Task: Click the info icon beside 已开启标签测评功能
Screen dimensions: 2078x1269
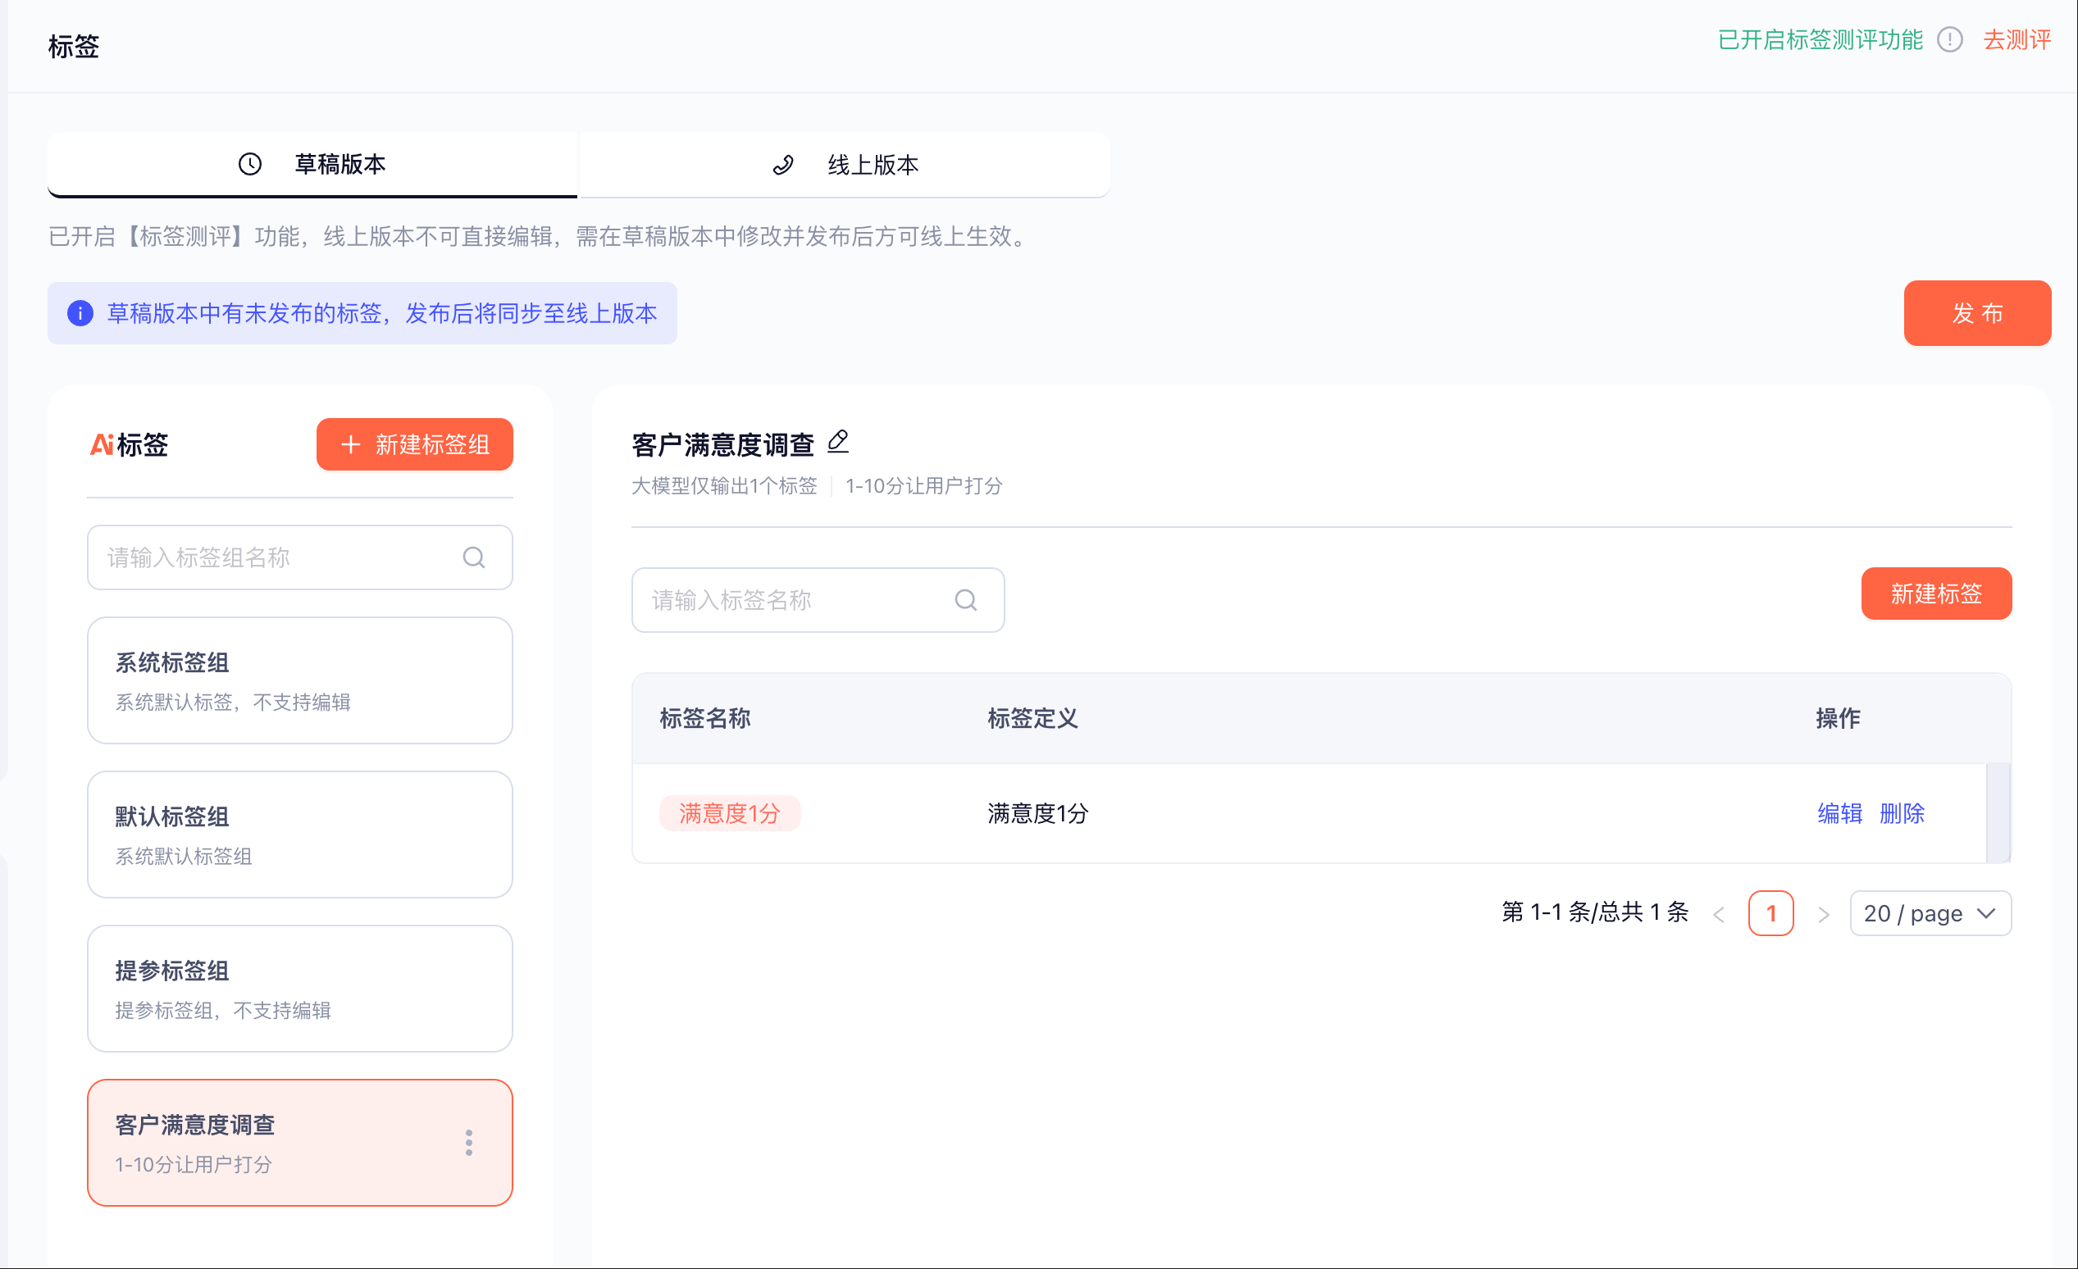Action: coord(1950,39)
